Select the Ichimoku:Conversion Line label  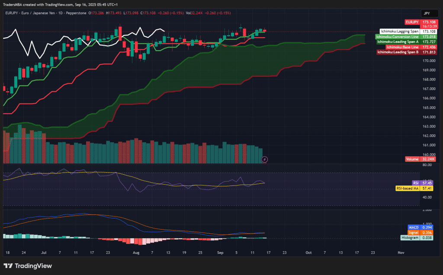point(397,37)
